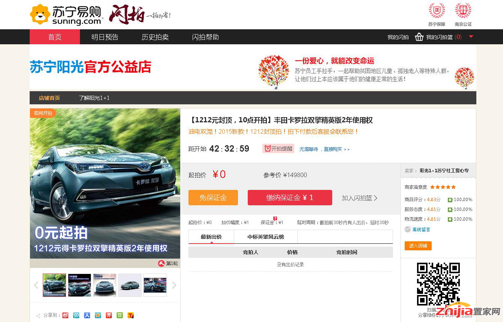The width and height of the screenshot is (503, 322).
Task: Share to QQ Zone
Action: point(98,315)
